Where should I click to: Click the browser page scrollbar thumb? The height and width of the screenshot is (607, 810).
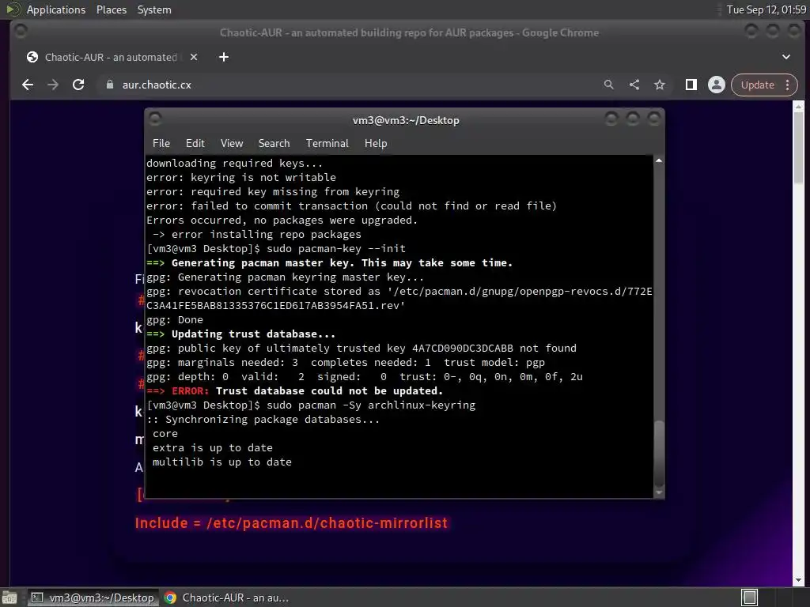[799, 147]
